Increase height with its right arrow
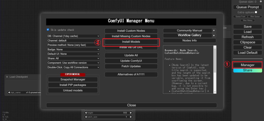 tap(131, 113)
